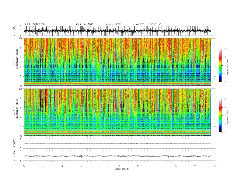Click time axis tick label "3"
The width and height of the screenshot is (241, 186).
pyautogui.click(x=81, y=166)
